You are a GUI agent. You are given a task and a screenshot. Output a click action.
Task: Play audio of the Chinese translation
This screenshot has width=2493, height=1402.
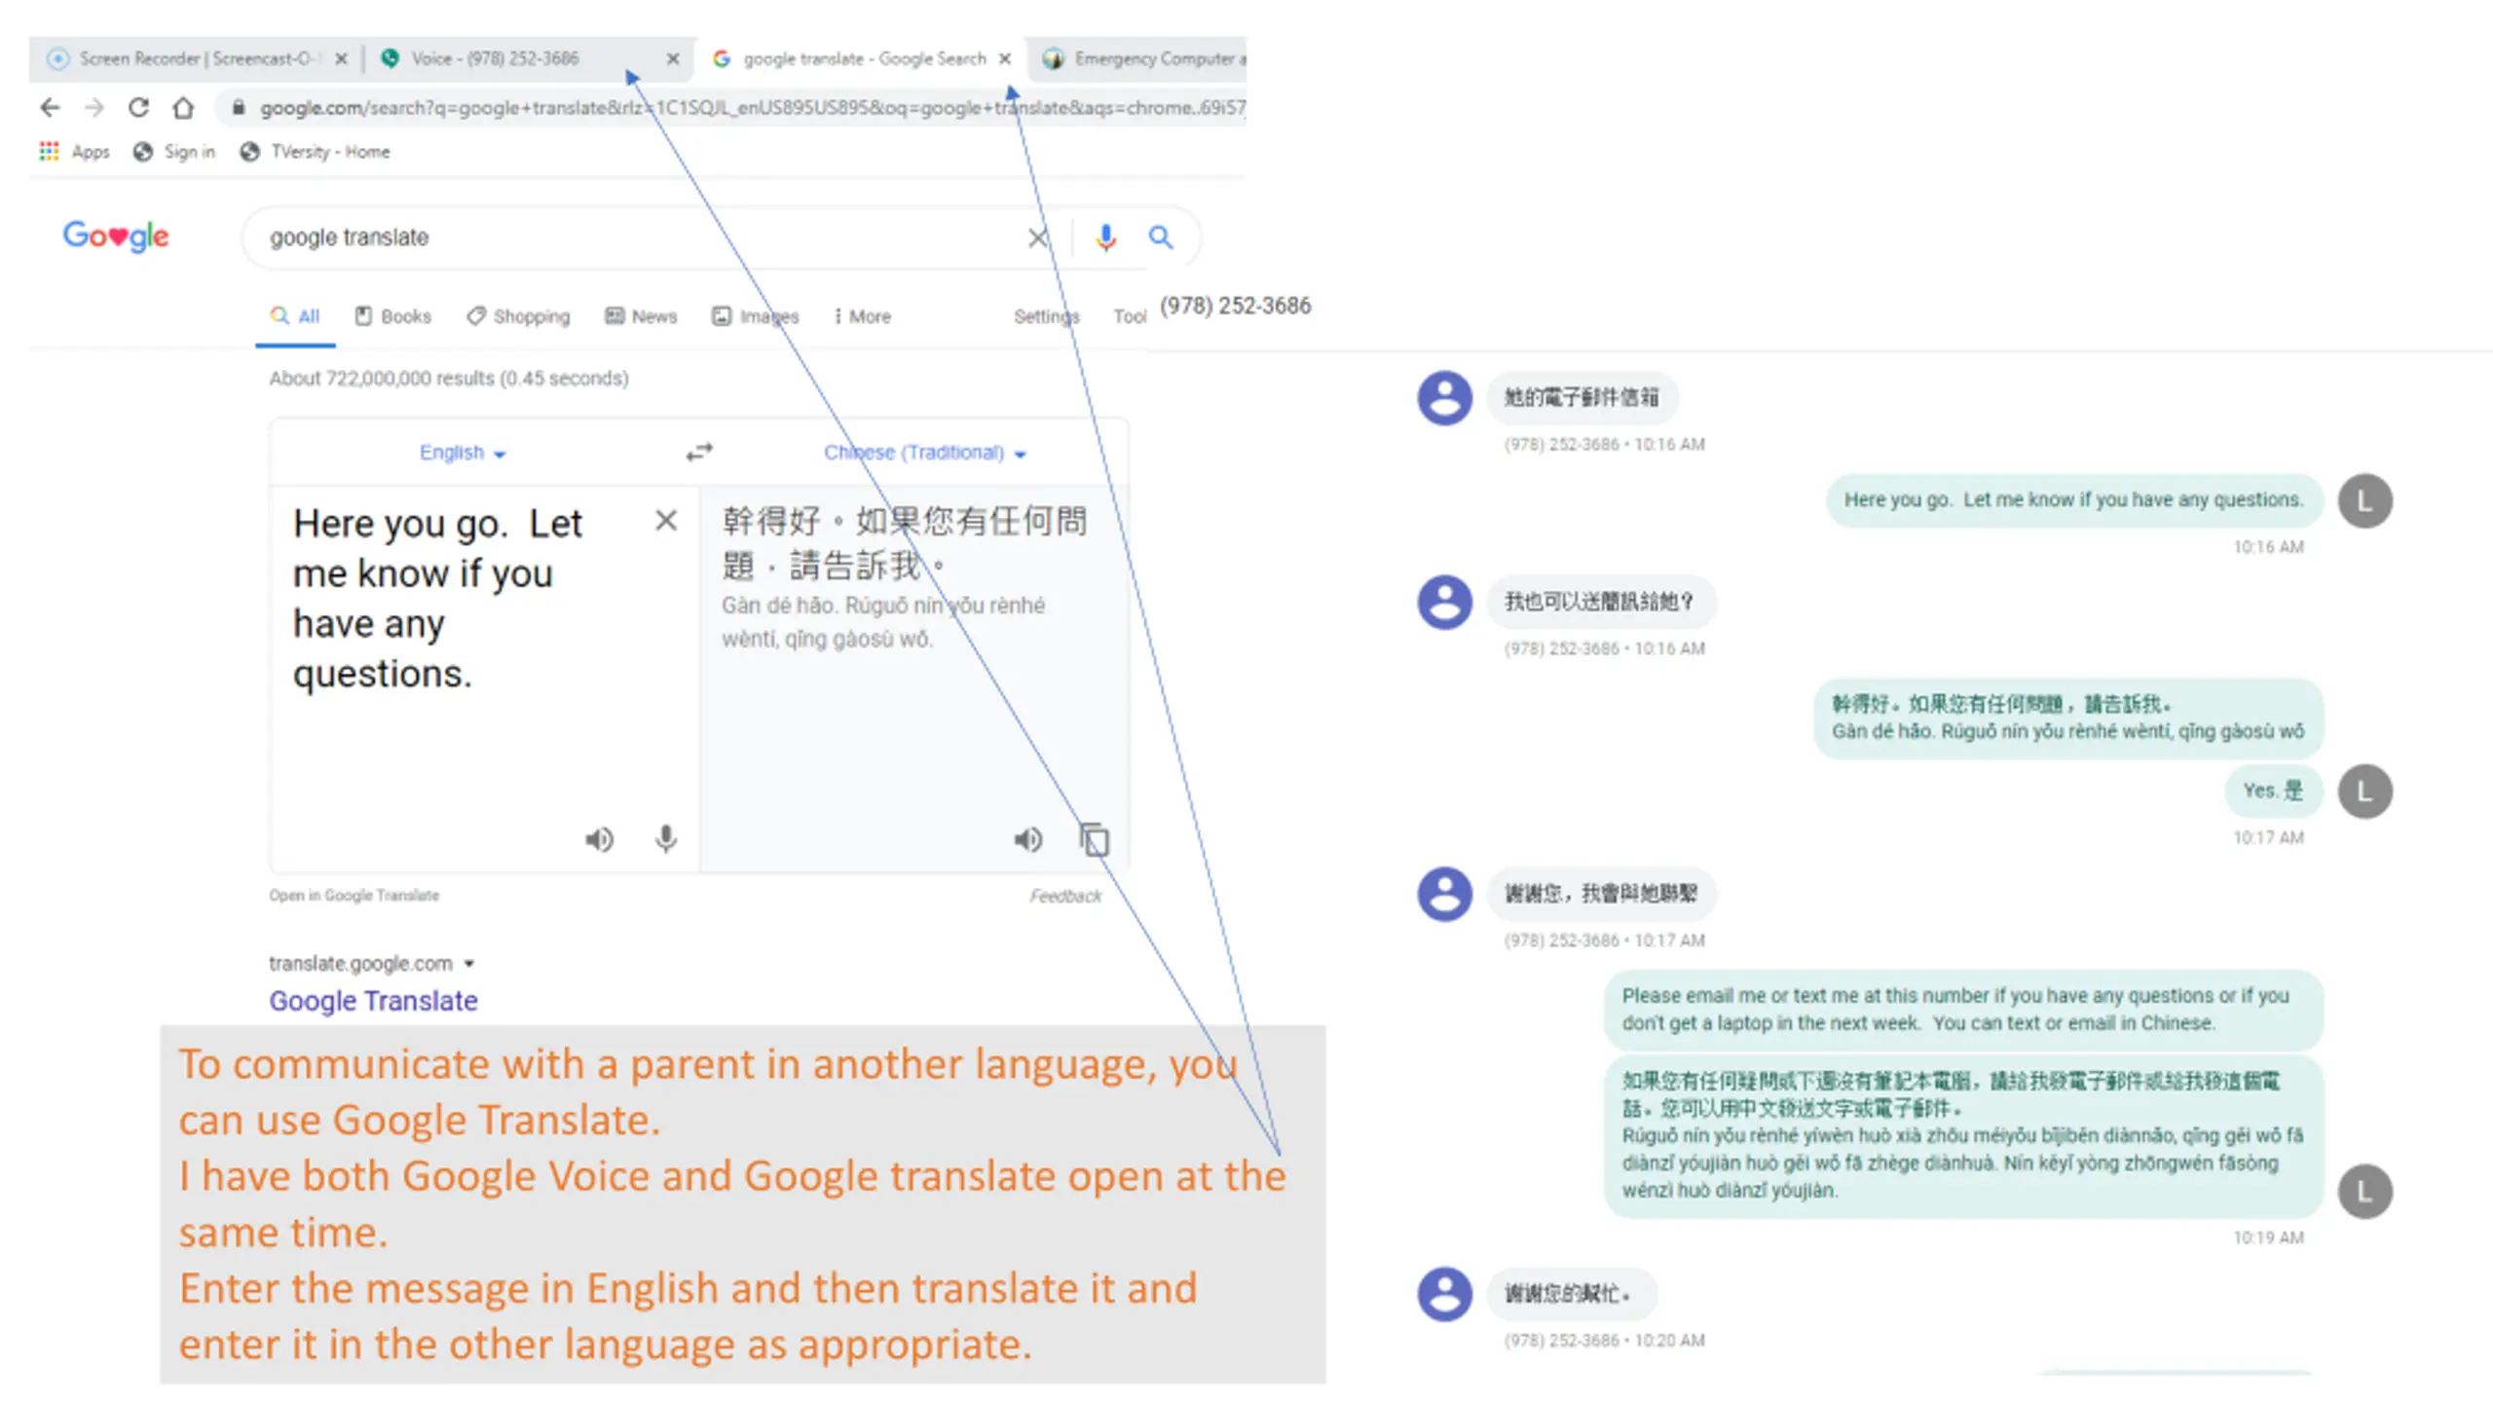(x=1027, y=839)
